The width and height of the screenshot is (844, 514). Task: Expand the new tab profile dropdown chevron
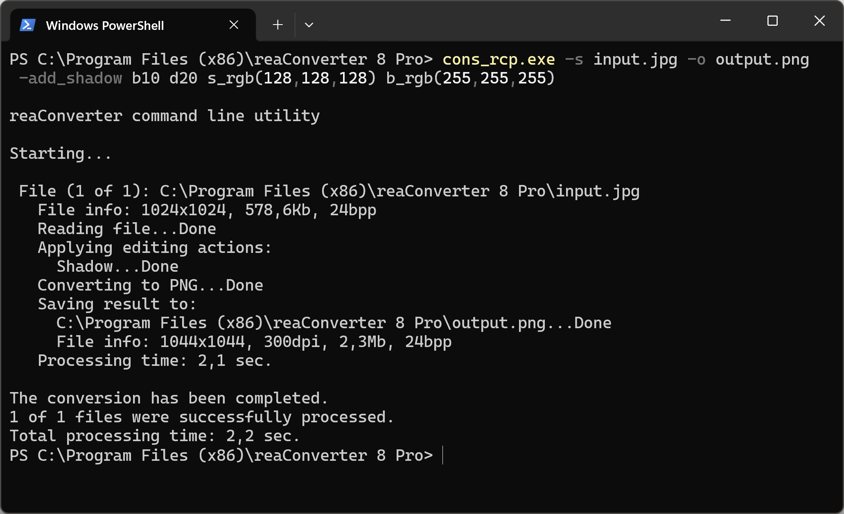coord(309,25)
